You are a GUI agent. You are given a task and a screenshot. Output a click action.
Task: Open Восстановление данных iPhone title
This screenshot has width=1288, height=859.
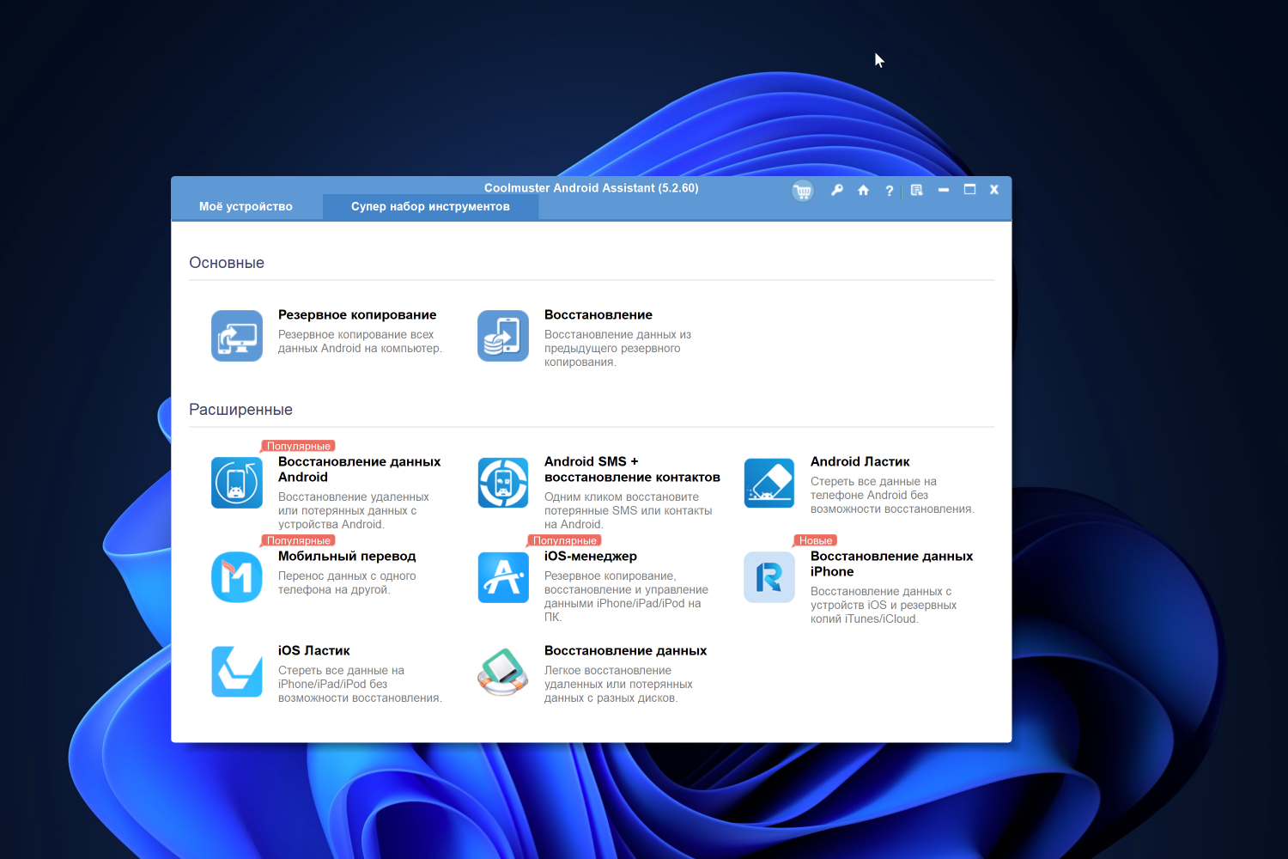(x=891, y=564)
